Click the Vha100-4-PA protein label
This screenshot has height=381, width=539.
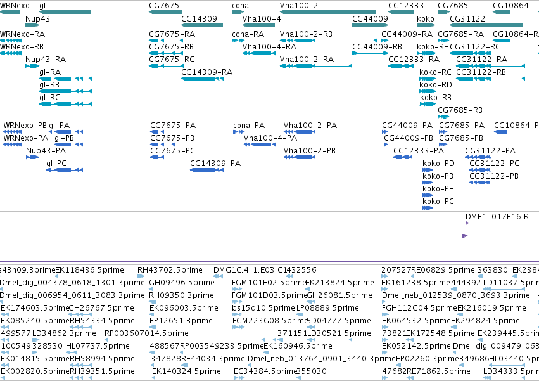click(x=270, y=138)
